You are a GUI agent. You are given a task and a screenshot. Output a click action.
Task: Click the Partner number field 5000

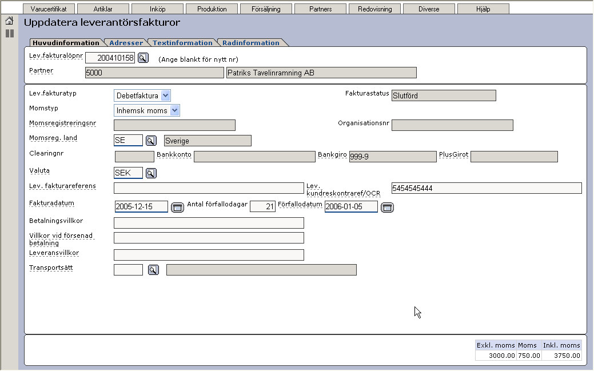tap(154, 73)
